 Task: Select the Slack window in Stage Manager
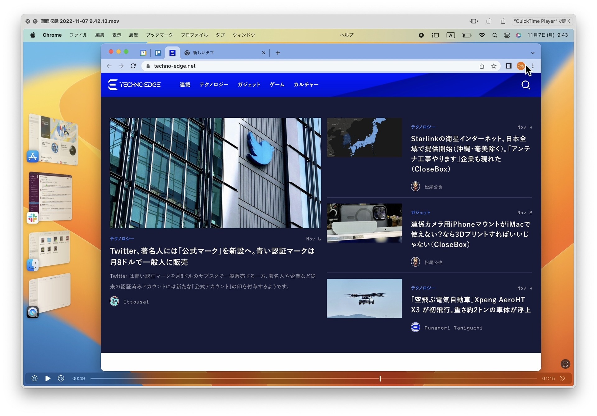tap(50, 196)
